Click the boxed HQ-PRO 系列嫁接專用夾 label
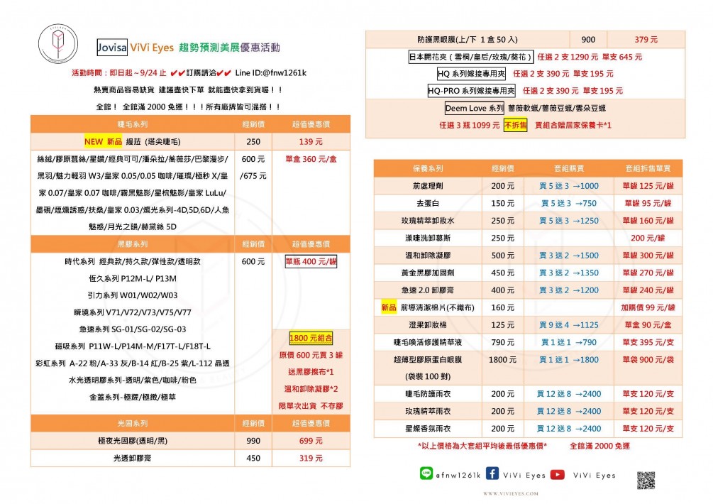 [472, 91]
